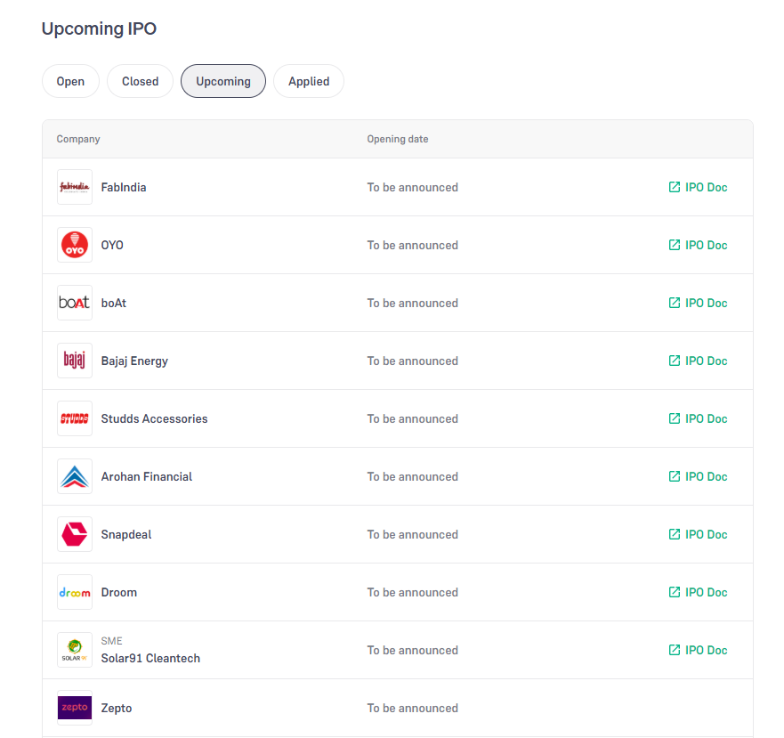Open the IPO Doc for Studds Accessories
Screen dimensions: 784x738
[x=698, y=418]
